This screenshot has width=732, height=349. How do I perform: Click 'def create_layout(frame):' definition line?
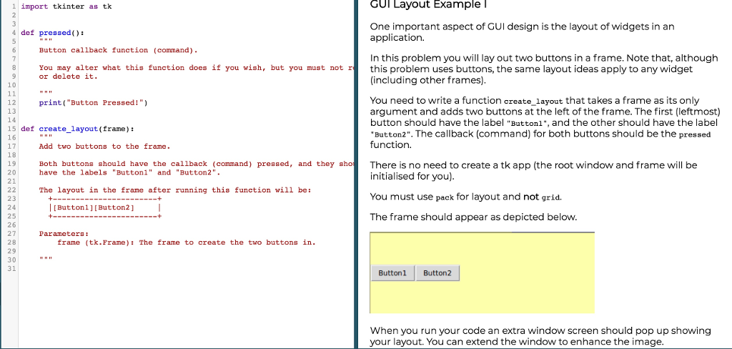77,129
